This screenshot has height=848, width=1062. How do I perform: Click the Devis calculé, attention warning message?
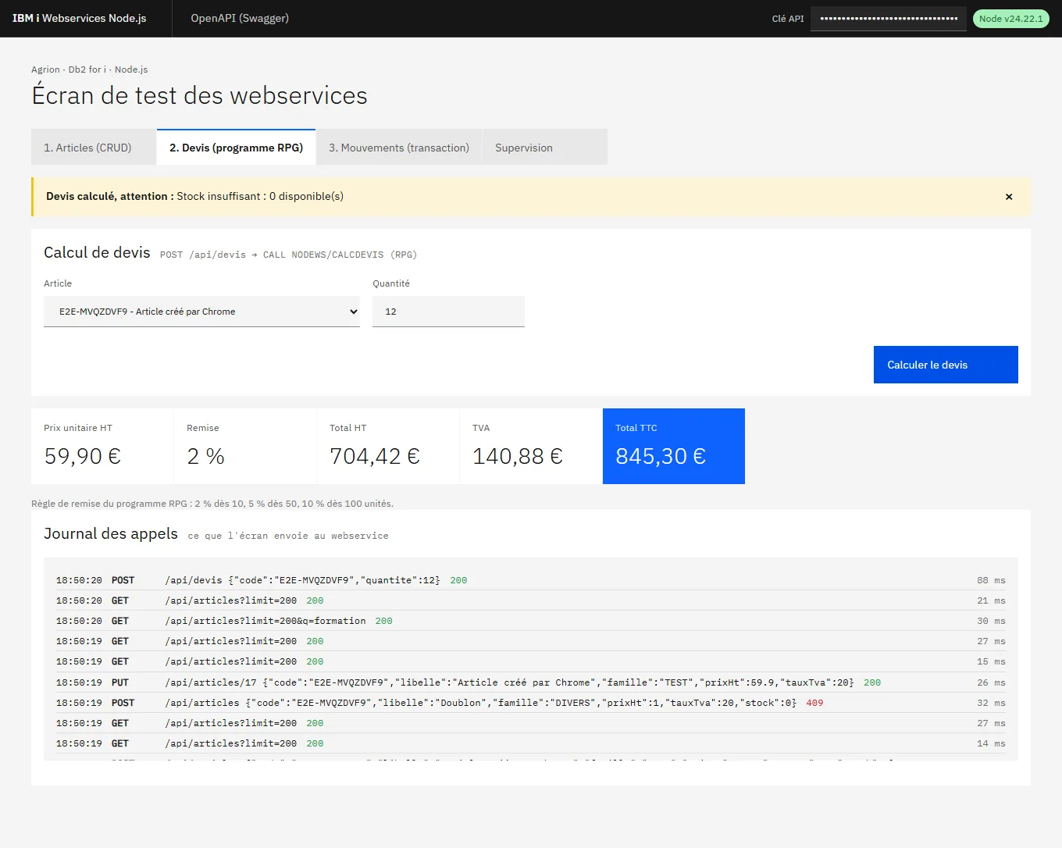point(194,196)
